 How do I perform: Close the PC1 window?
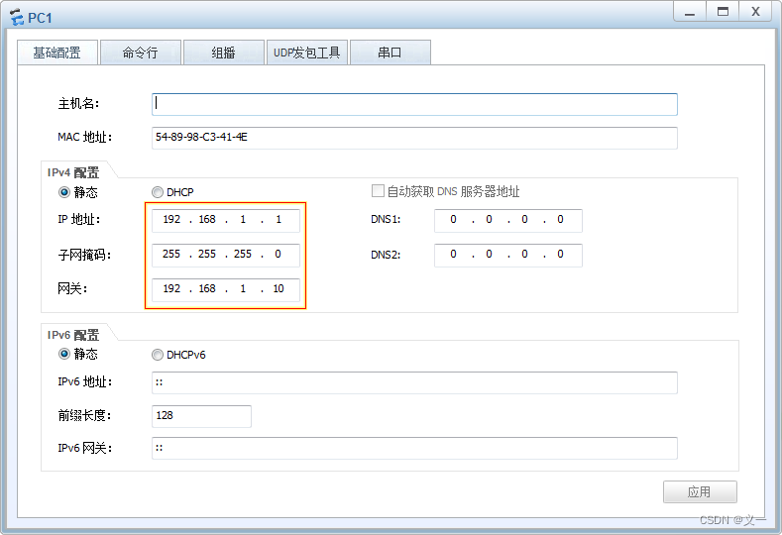[756, 12]
